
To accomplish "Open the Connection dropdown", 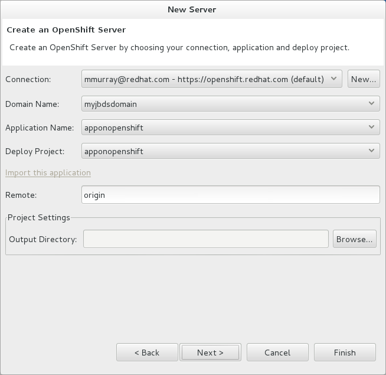I will [x=211, y=79].
